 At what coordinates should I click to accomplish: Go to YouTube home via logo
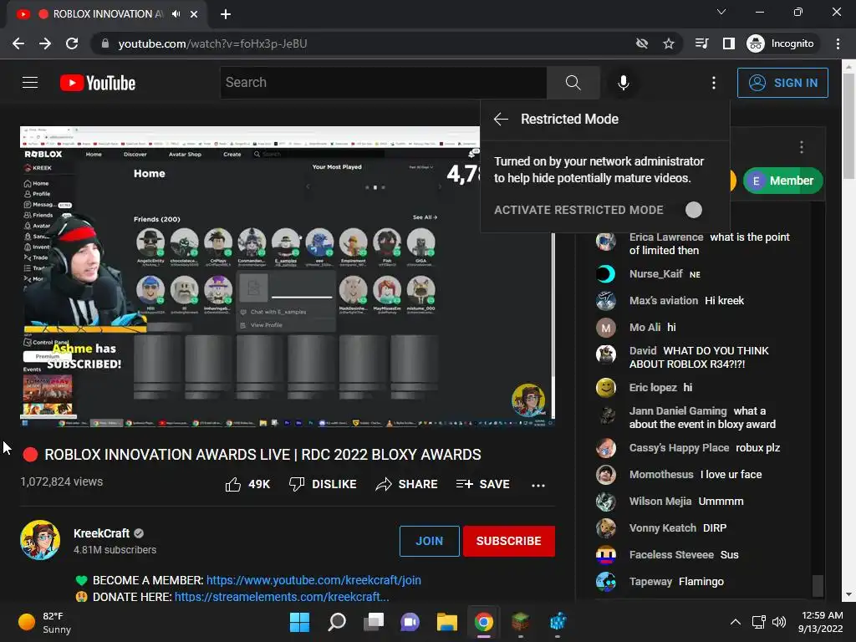coord(98,83)
